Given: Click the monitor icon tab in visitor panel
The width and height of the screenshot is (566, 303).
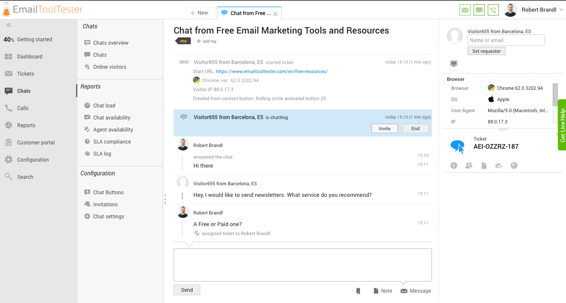Looking at the screenshot, I should (454, 64).
